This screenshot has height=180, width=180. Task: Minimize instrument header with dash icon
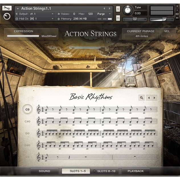(x=177, y=10)
